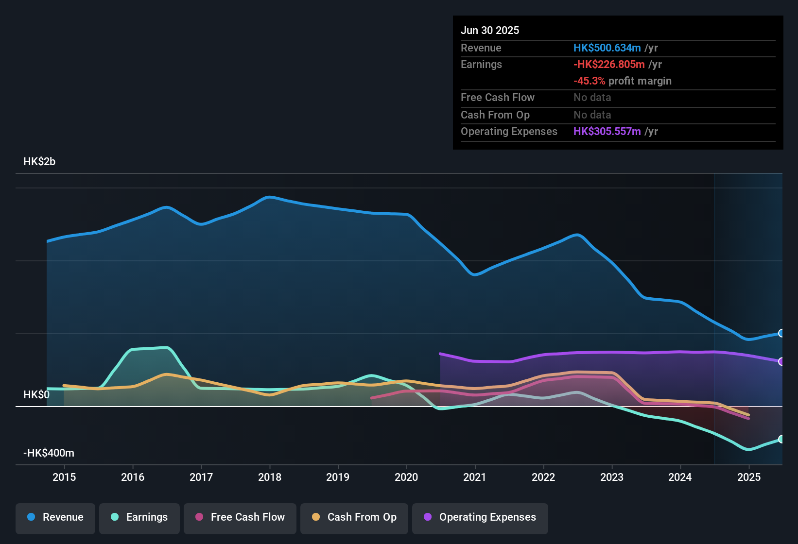This screenshot has width=798, height=544.
Task: Expand the Jun 30 2025 data tooltip header
Action: (x=490, y=30)
